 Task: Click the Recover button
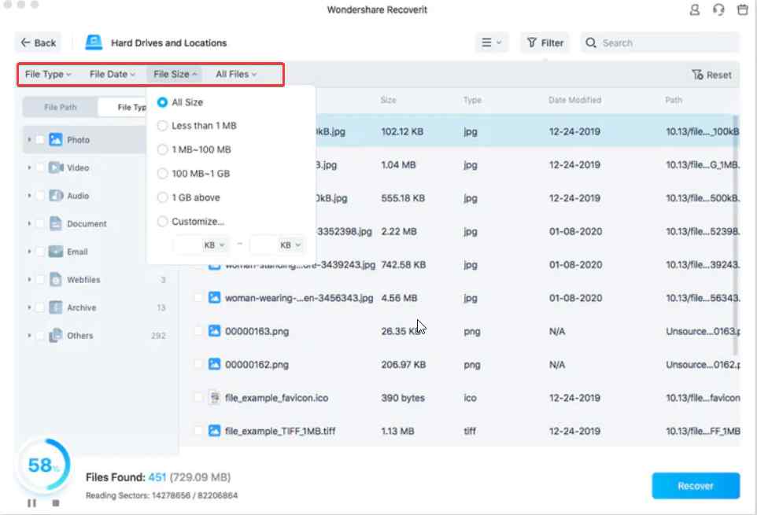point(696,486)
